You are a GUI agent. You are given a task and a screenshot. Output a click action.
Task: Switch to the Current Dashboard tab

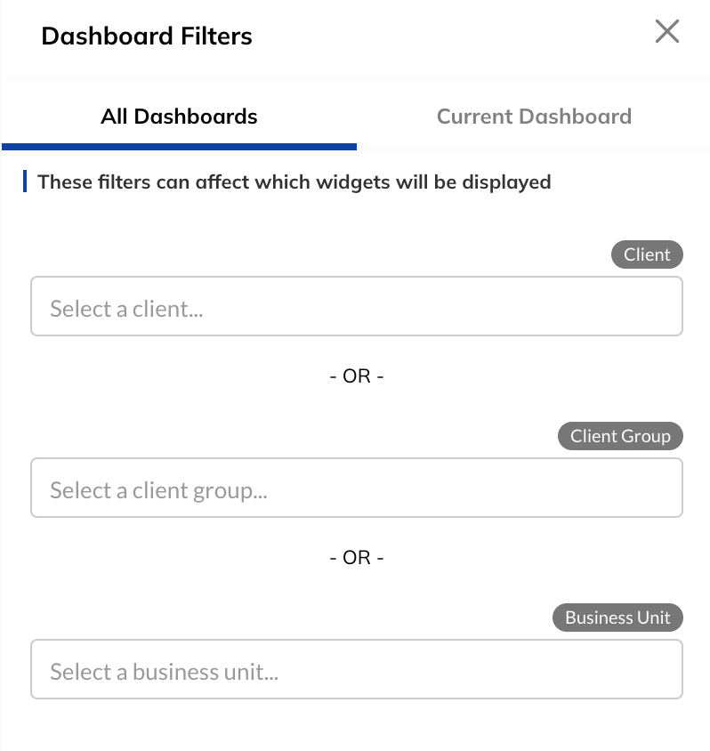[534, 117]
